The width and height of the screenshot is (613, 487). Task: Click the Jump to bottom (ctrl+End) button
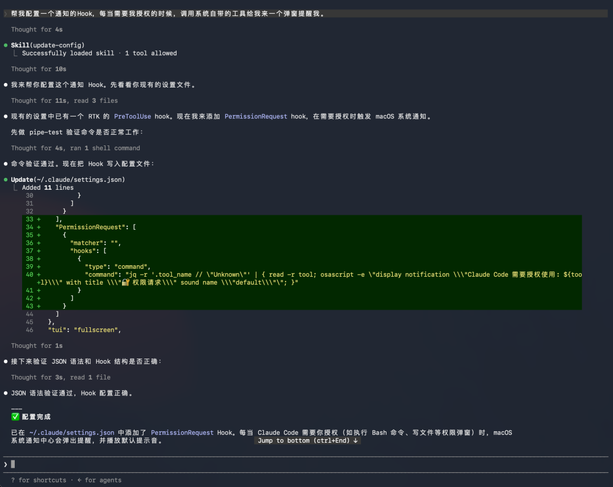point(308,440)
